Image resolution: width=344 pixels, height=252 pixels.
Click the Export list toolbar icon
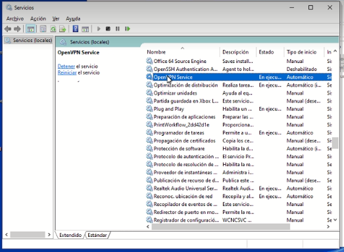click(x=62, y=29)
